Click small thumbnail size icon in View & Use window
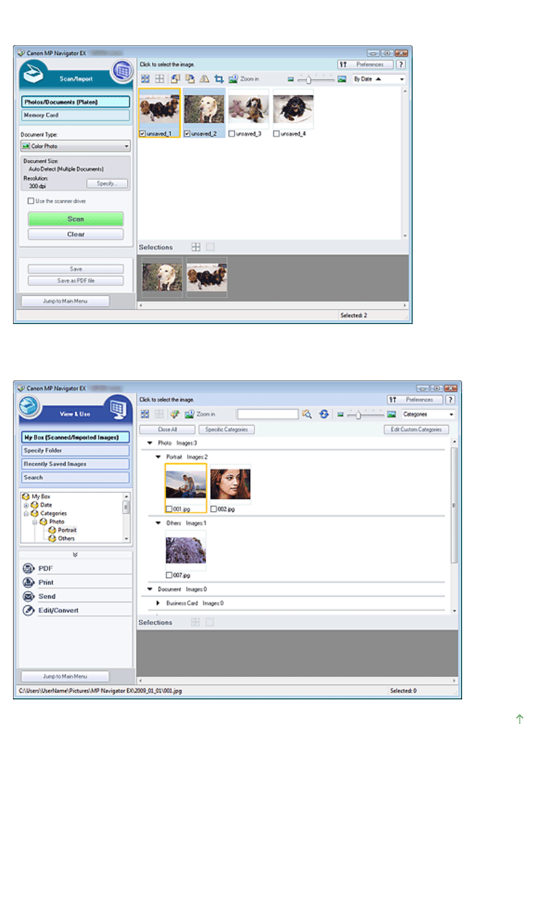This screenshot has width=556, height=909. 340,414
